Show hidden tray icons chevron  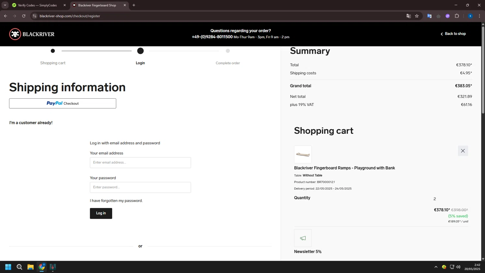[436, 267]
